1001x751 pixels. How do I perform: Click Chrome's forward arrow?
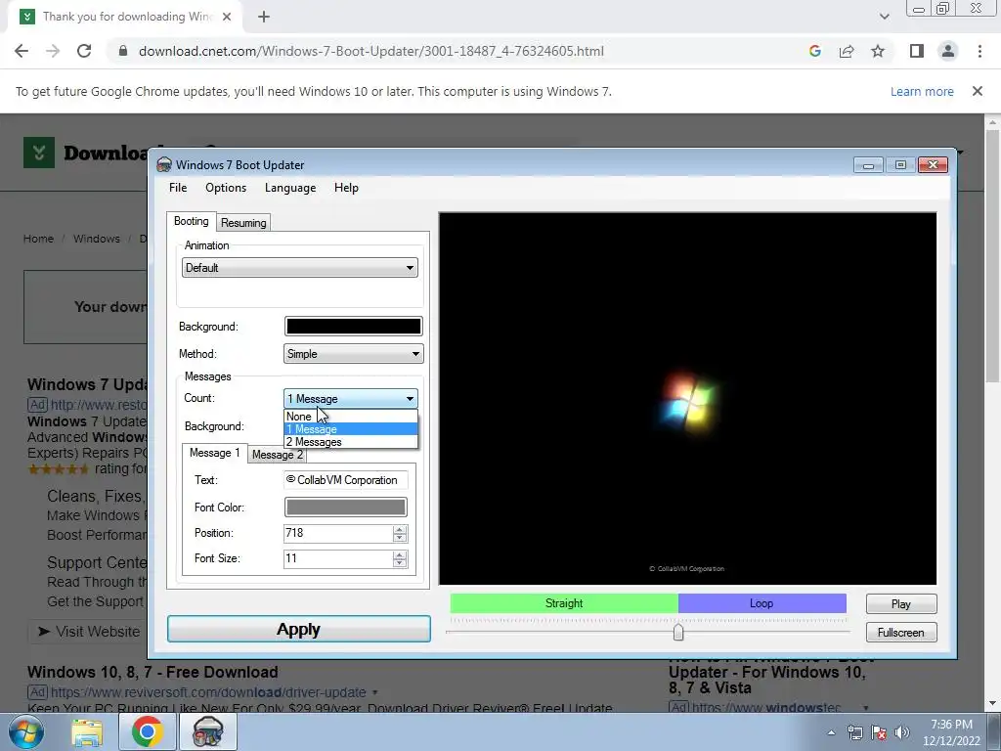click(x=53, y=51)
